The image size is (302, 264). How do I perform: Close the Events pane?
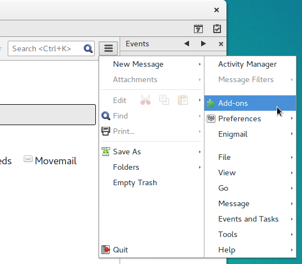pos(221,44)
